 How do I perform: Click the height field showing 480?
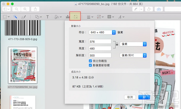point(100,48)
